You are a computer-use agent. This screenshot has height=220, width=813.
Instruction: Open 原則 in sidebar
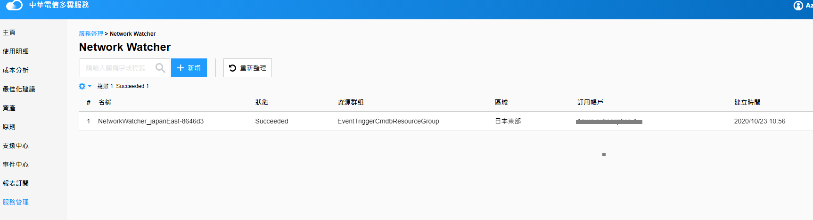9,127
